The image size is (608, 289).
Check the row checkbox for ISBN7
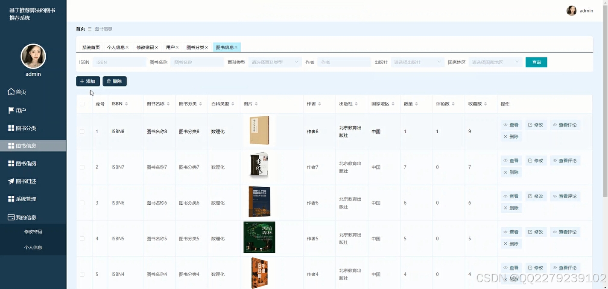point(82,167)
